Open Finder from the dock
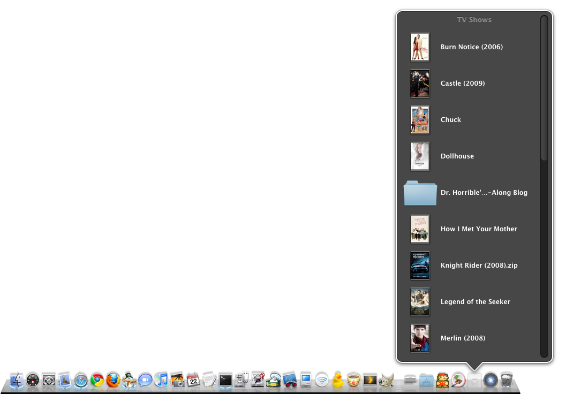The height and width of the screenshot is (394, 566). [x=16, y=380]
